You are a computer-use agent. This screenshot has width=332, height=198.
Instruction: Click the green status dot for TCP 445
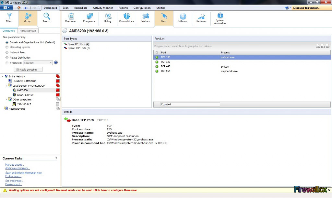(157, 67)
